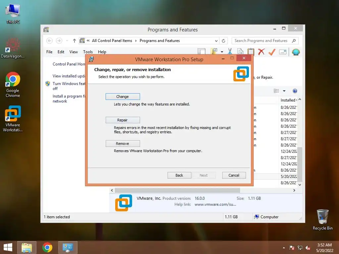Click the muted volume tray icon
The width and height of the screenshot is (339, 254).
click(308, 248)
